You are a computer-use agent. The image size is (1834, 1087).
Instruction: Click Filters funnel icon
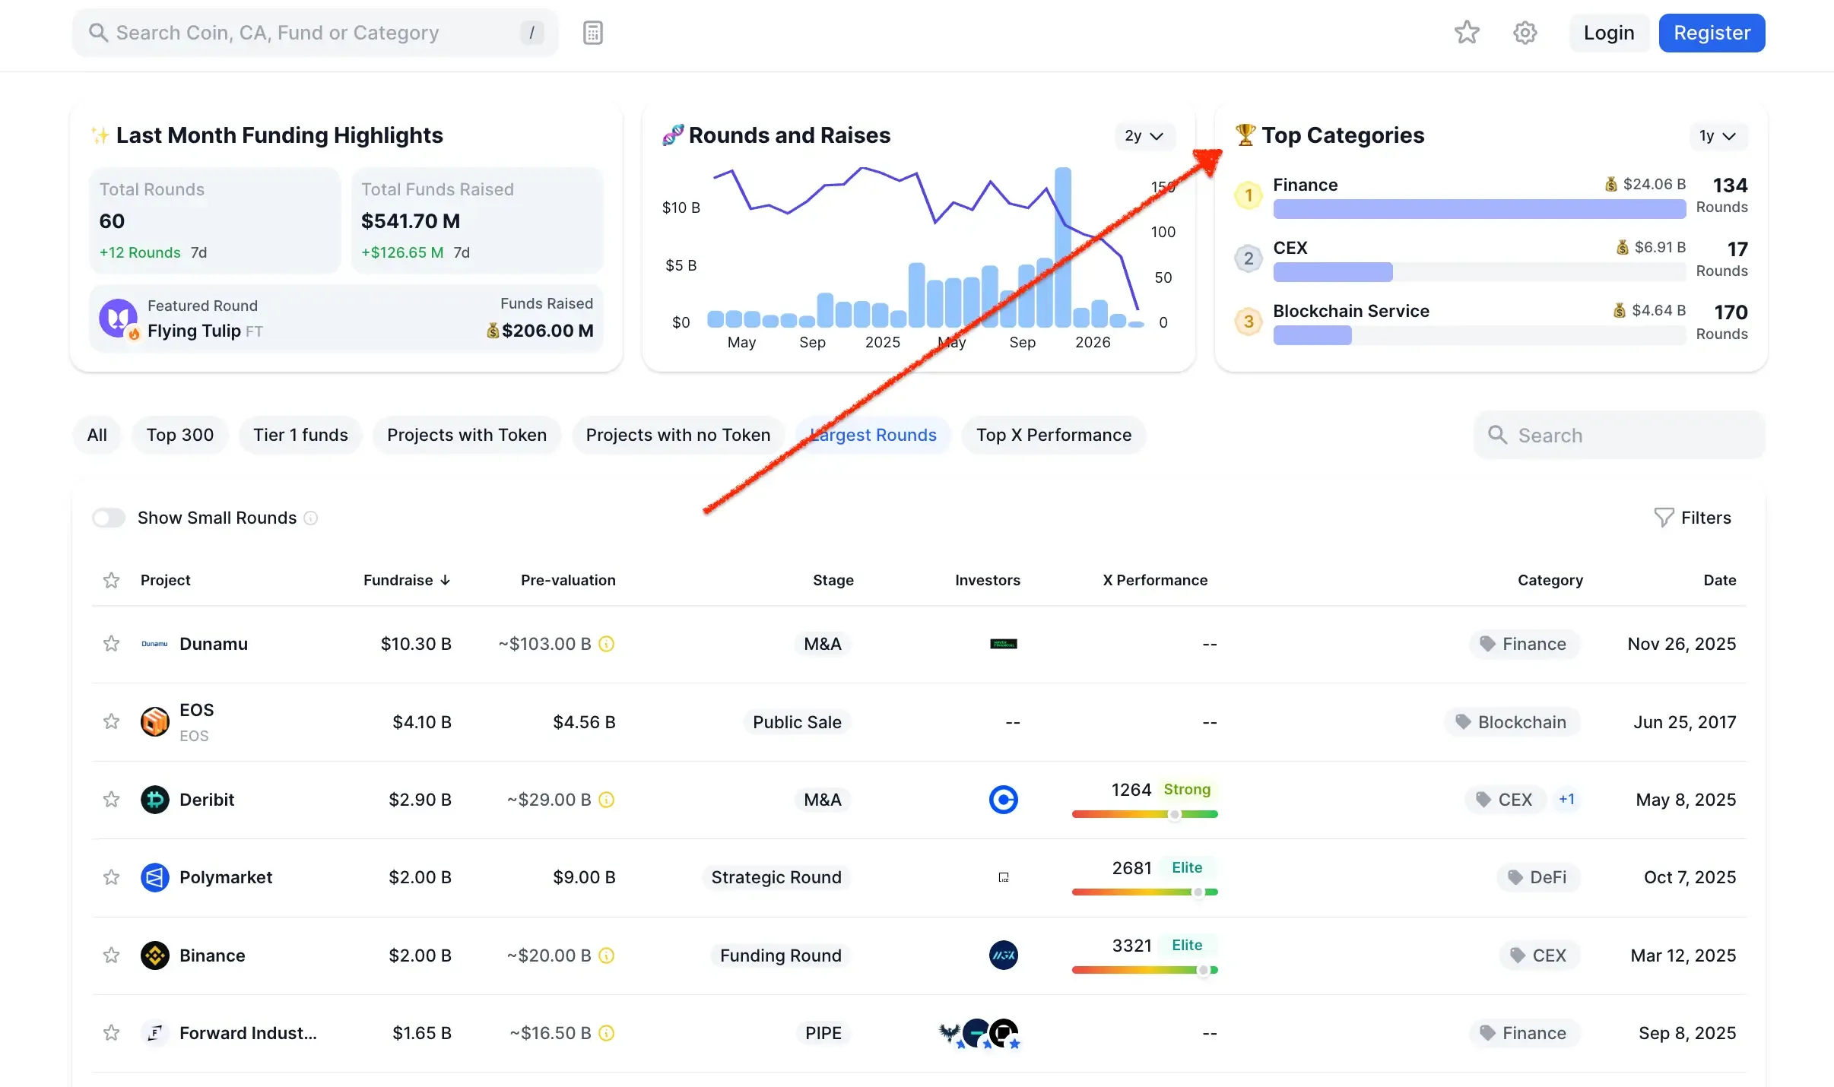point(1663,518)
